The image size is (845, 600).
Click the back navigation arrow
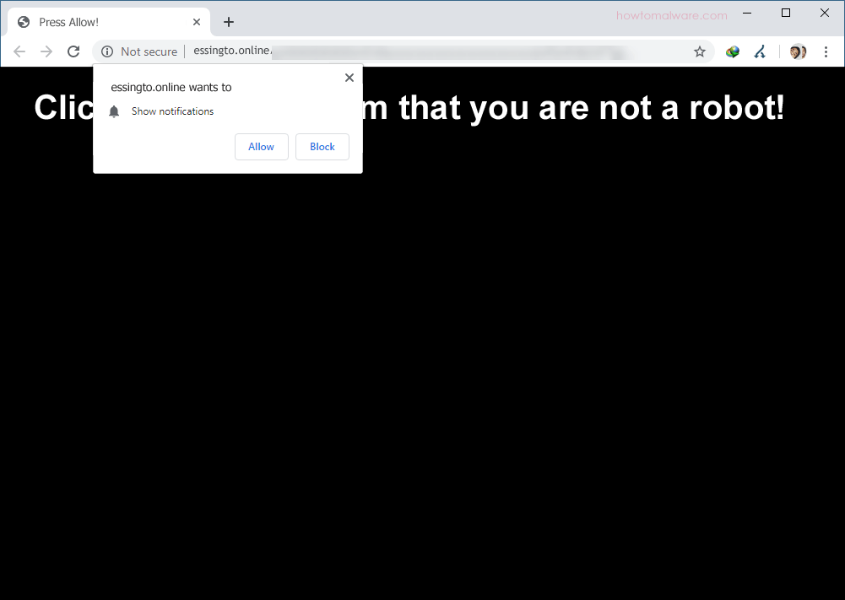[19, 51]
